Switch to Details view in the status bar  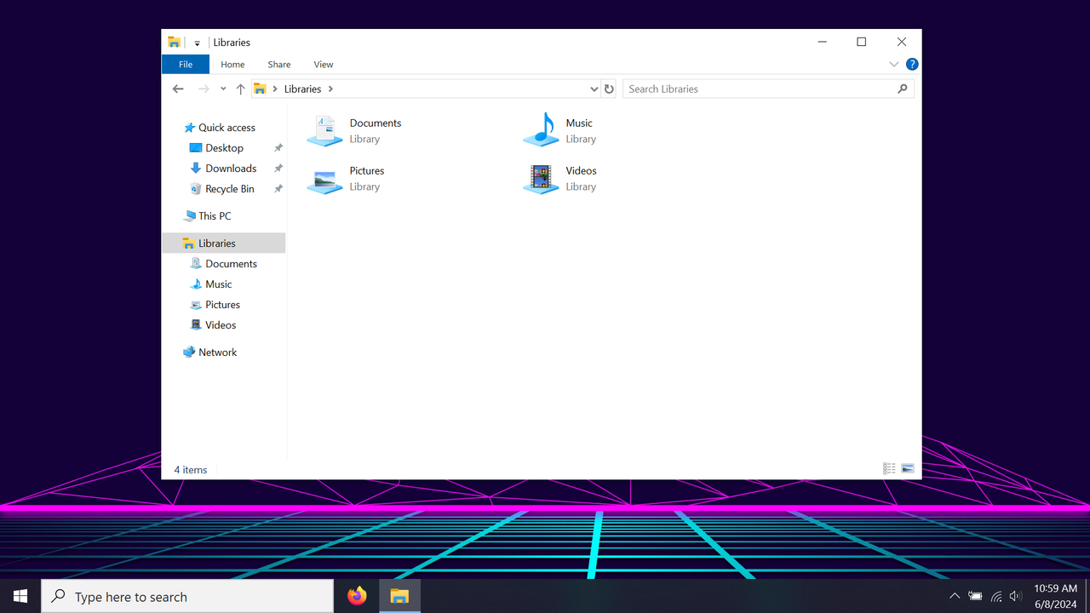888,468
